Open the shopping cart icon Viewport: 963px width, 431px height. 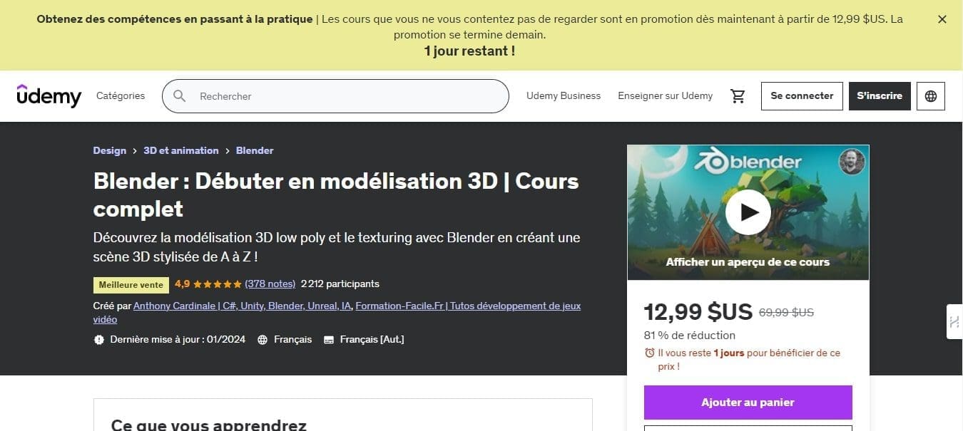738,96
